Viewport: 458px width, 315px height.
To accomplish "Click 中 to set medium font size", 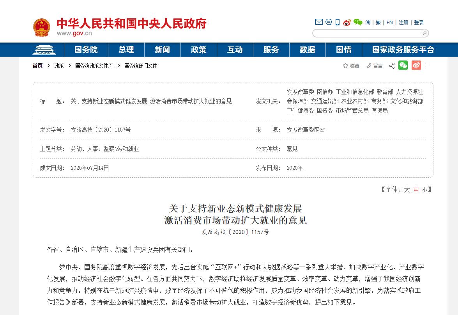I will pos(416,190).
